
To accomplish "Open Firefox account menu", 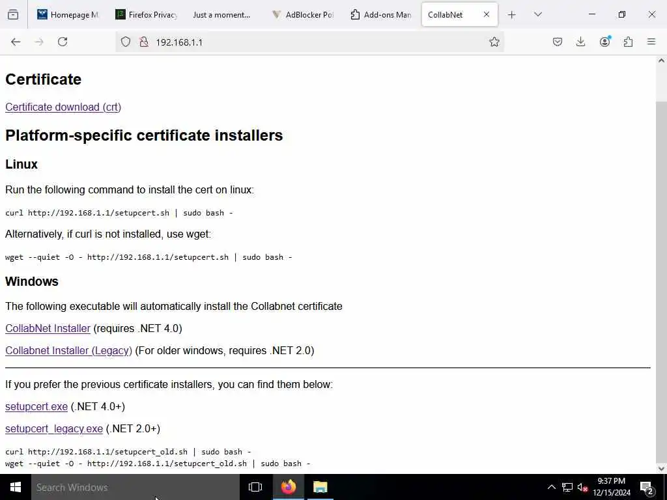I will click(x=604, y=42).
